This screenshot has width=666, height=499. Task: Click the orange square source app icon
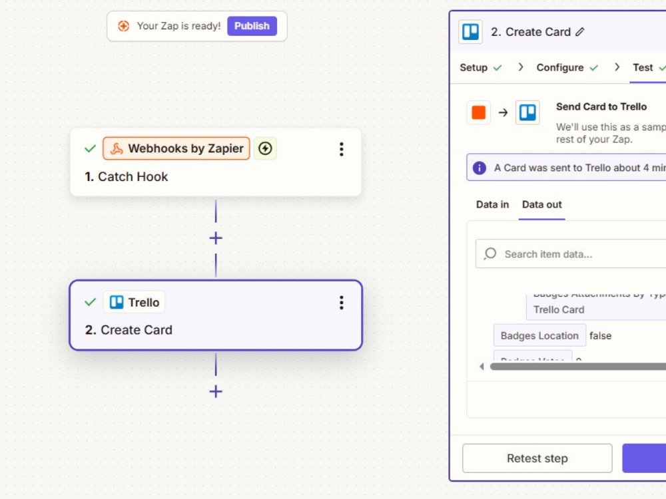479,112
